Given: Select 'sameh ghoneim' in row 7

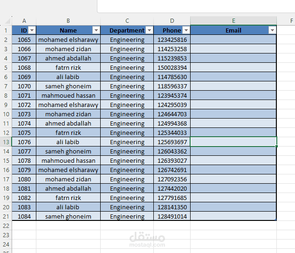Looking at the screenshot, I should click(69, 86).
